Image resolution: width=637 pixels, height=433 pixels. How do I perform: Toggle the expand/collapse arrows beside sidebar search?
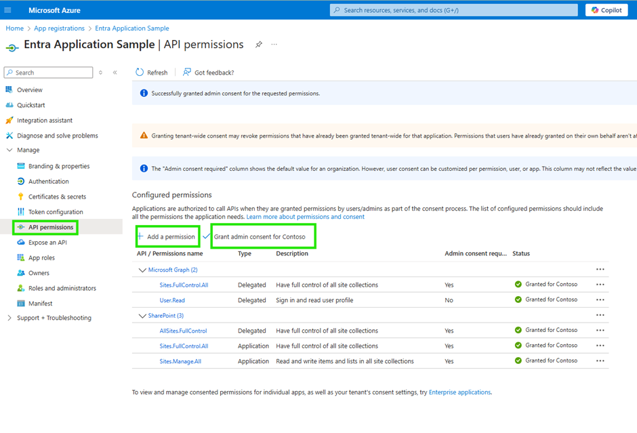pos(101,73)
